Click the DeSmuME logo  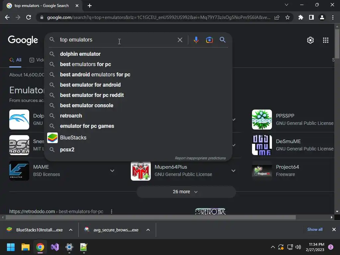click(x=262, y=145)
